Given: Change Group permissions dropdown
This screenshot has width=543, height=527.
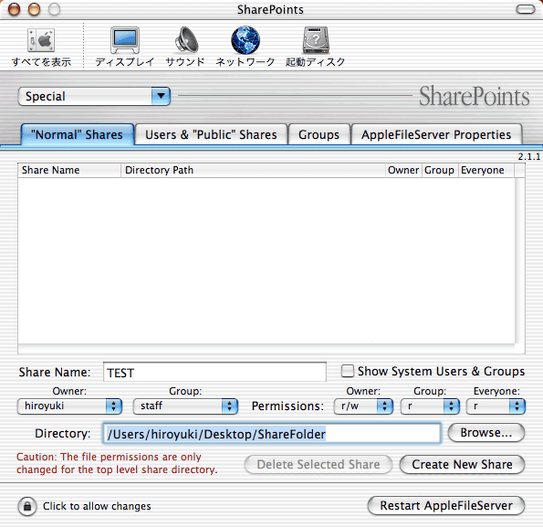Looking at the screenshot, I should [430, 406].
